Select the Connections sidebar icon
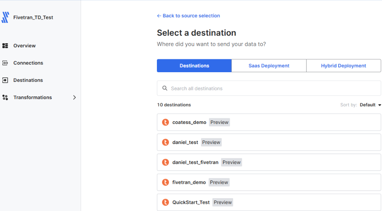The image size is (382, 211). 5,63
